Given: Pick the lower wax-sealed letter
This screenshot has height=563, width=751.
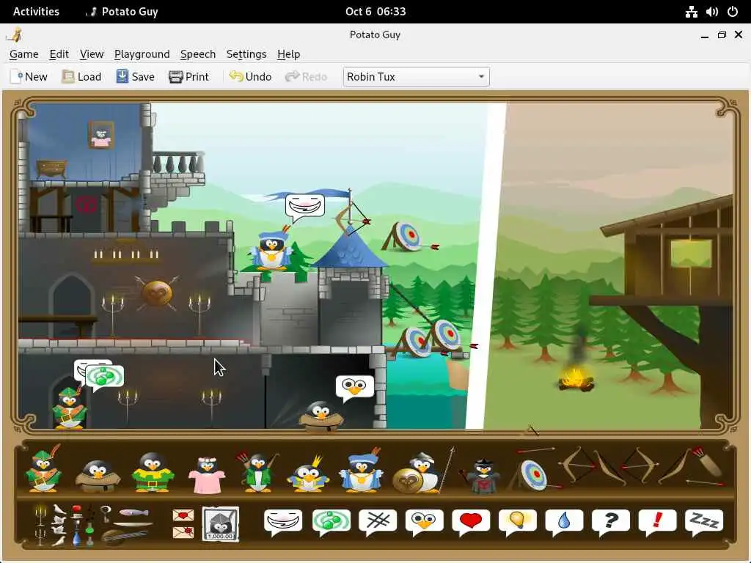Looking at the screenshot, I should point(183,532).
